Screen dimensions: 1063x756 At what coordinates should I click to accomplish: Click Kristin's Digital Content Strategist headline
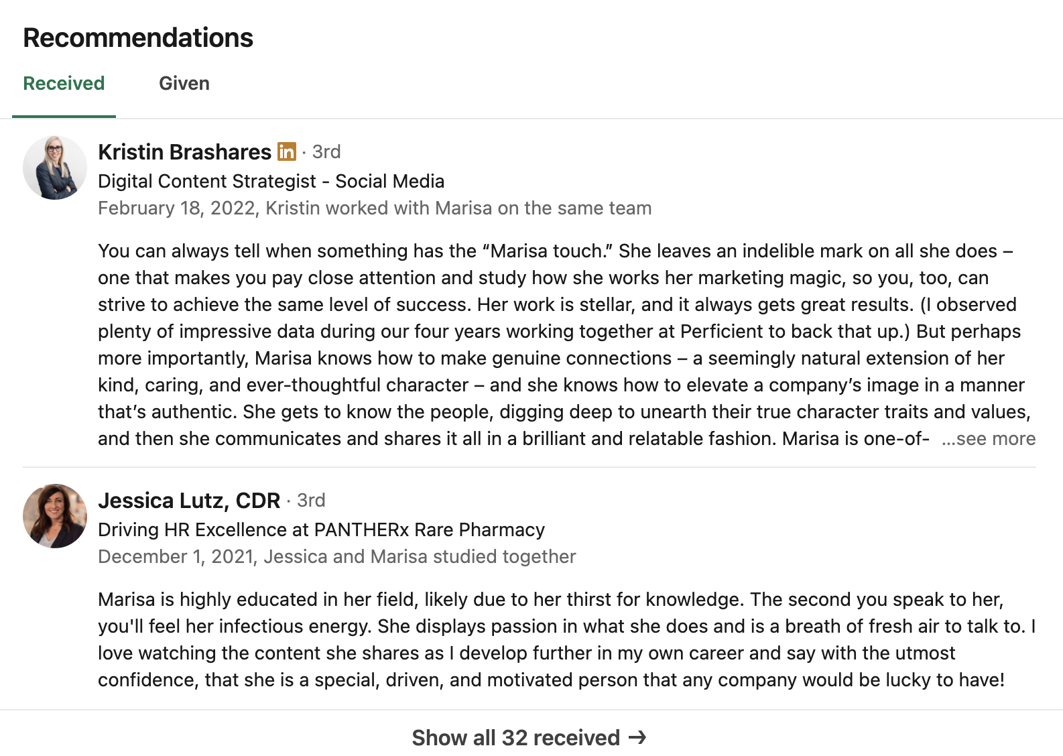[x=271, y=182]
